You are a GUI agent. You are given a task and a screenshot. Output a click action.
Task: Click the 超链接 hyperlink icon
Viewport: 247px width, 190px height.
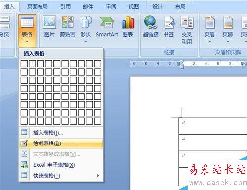[x=150, y=22]
